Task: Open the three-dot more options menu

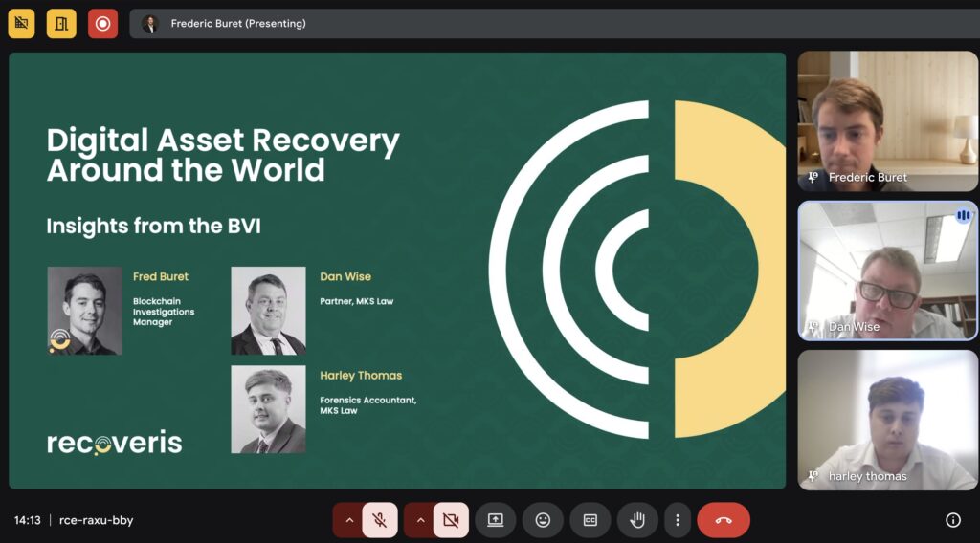Action: point(678,520)
